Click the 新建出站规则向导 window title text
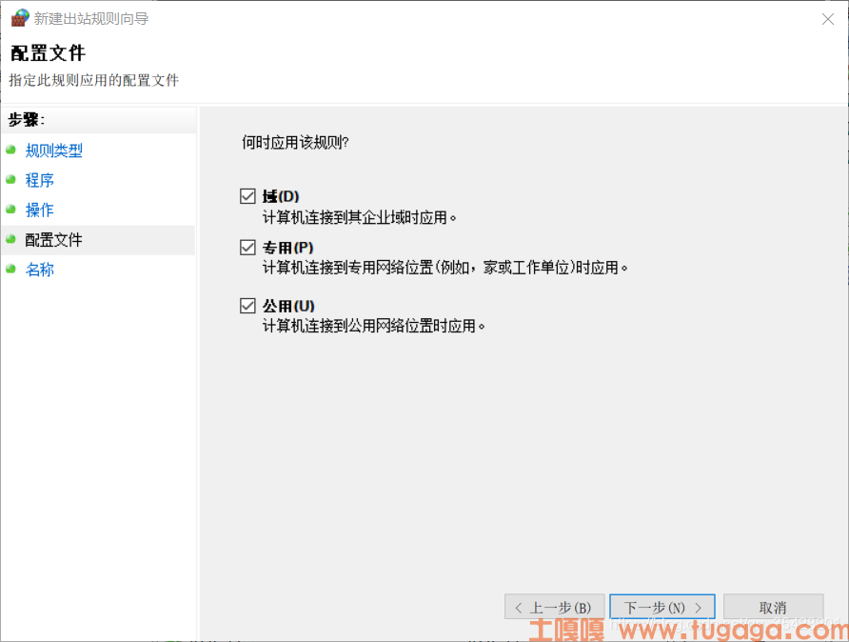 (x=91, y=18)
